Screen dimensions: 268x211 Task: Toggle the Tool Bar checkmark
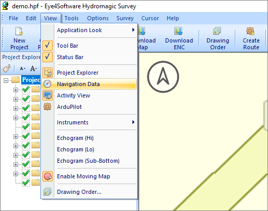pyautogui.click(x=48, y=46)
